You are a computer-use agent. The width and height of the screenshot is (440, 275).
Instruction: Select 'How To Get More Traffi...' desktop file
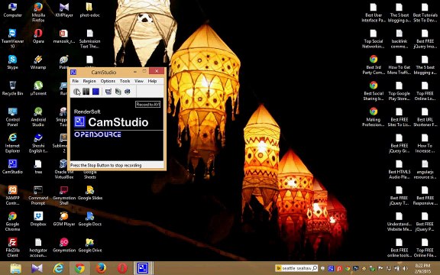[400, 64]
